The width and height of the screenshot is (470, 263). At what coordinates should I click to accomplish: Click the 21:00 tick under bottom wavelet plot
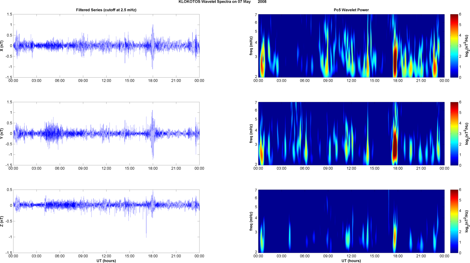421,256
